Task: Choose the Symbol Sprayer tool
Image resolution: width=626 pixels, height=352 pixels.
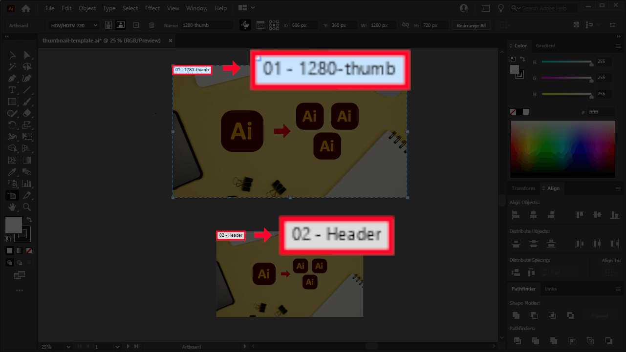Action: point(12,184)
